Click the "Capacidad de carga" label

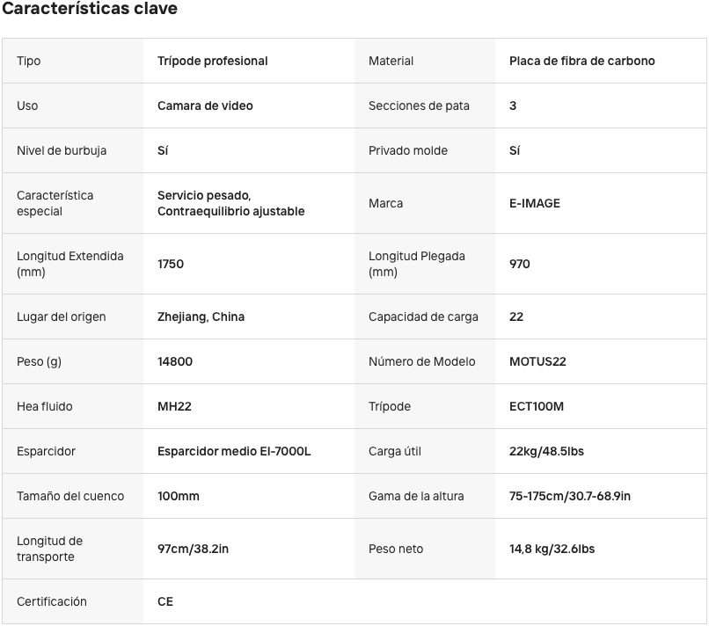[x=423, y=317]
